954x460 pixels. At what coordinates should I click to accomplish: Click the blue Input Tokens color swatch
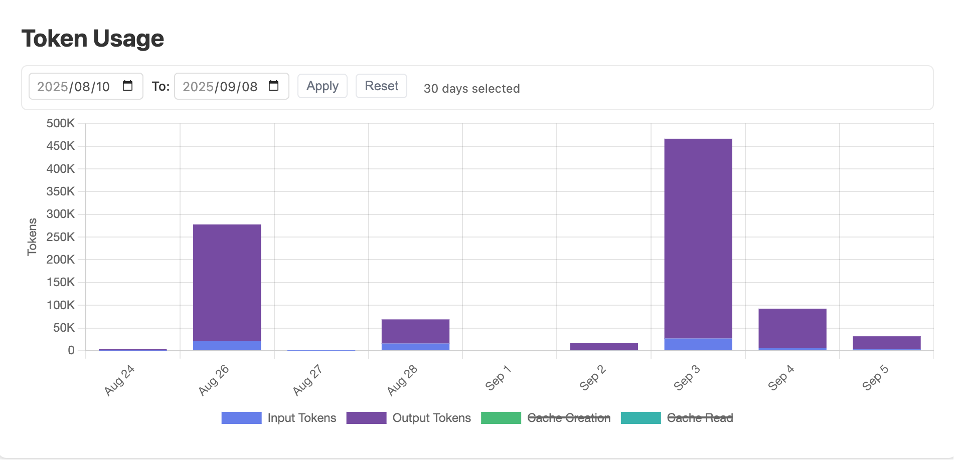pyautogui.click(x=242, y=418)
